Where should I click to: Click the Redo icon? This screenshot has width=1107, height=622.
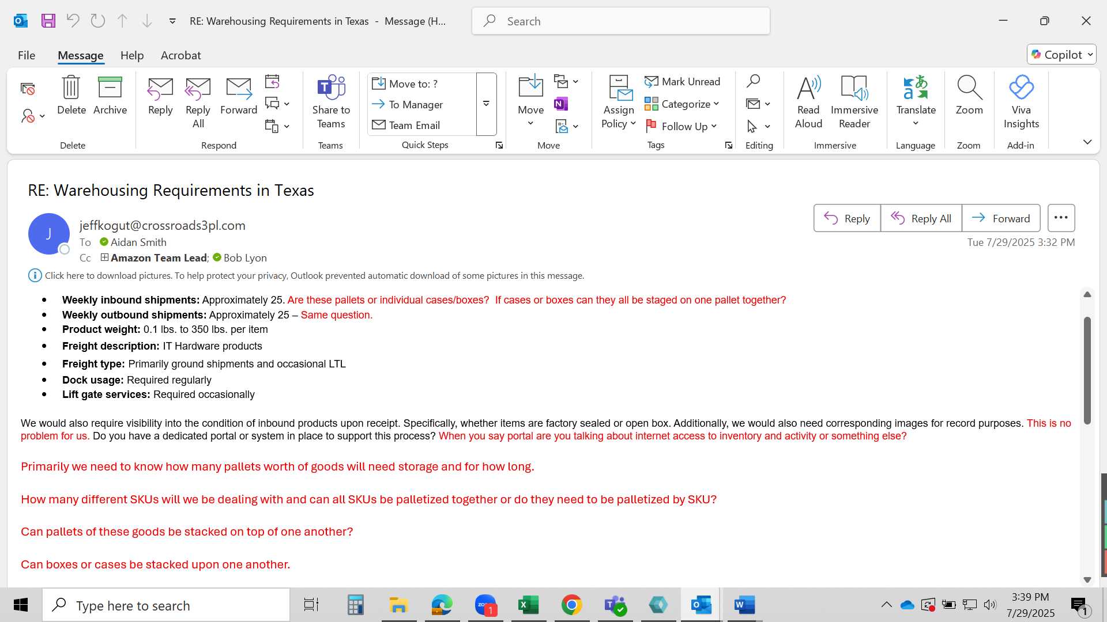click(98, 21)
